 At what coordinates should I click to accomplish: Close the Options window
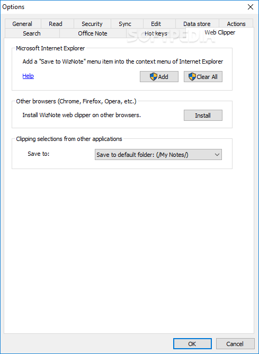click(251, 7)
